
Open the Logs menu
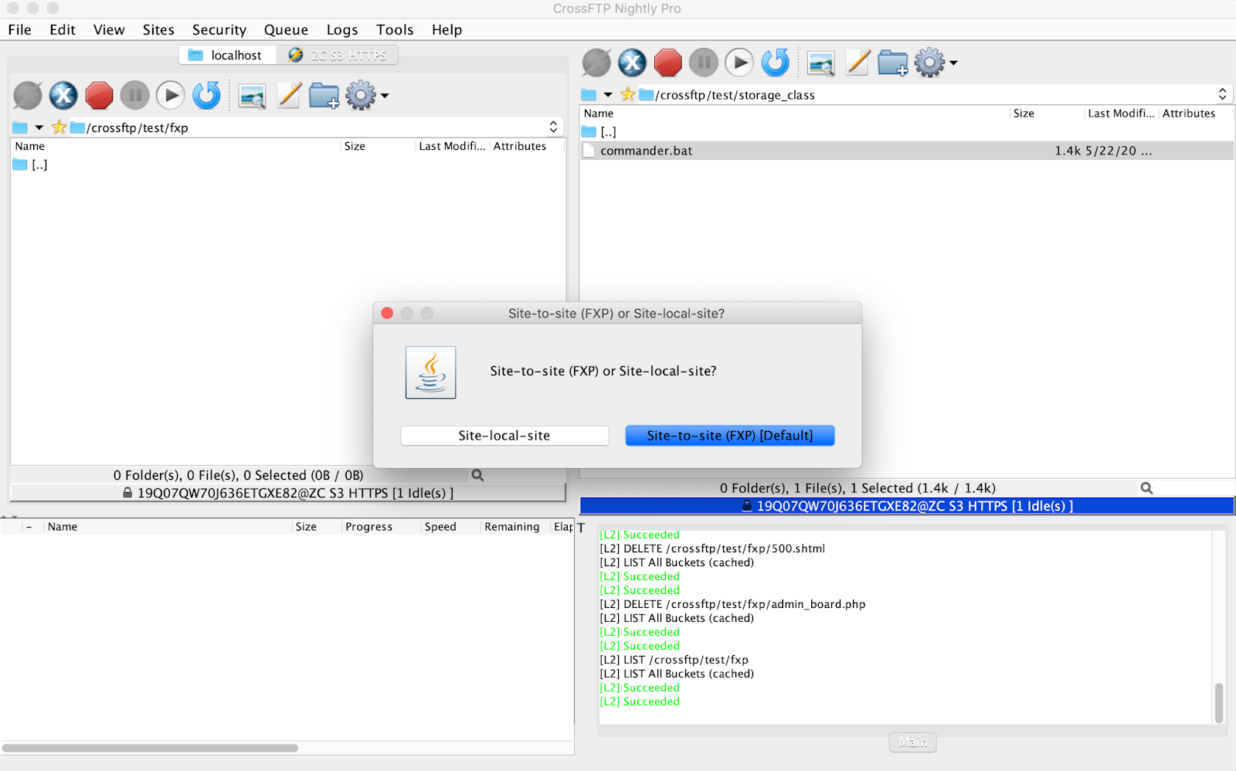pos(342,29)
